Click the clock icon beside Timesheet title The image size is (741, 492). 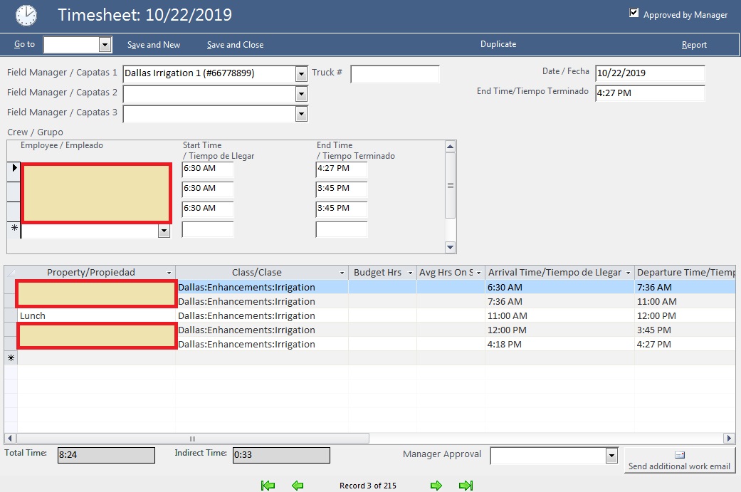26,15
